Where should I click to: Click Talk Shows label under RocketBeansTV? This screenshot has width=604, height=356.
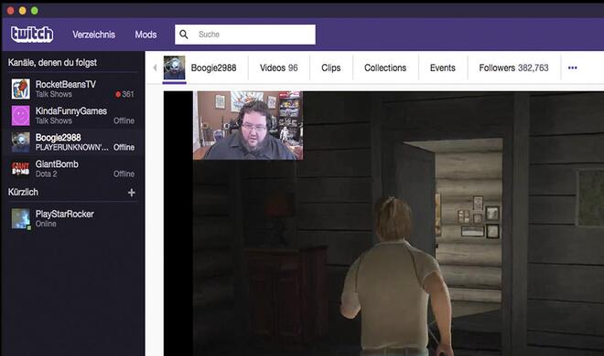point(54,94)
